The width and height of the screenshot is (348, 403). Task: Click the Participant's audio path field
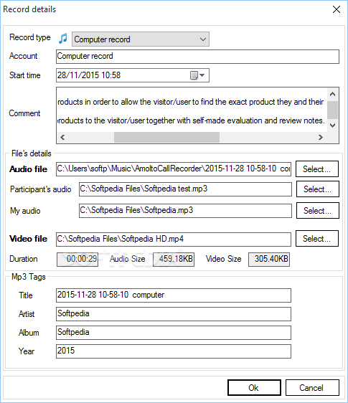pos(185,189)
